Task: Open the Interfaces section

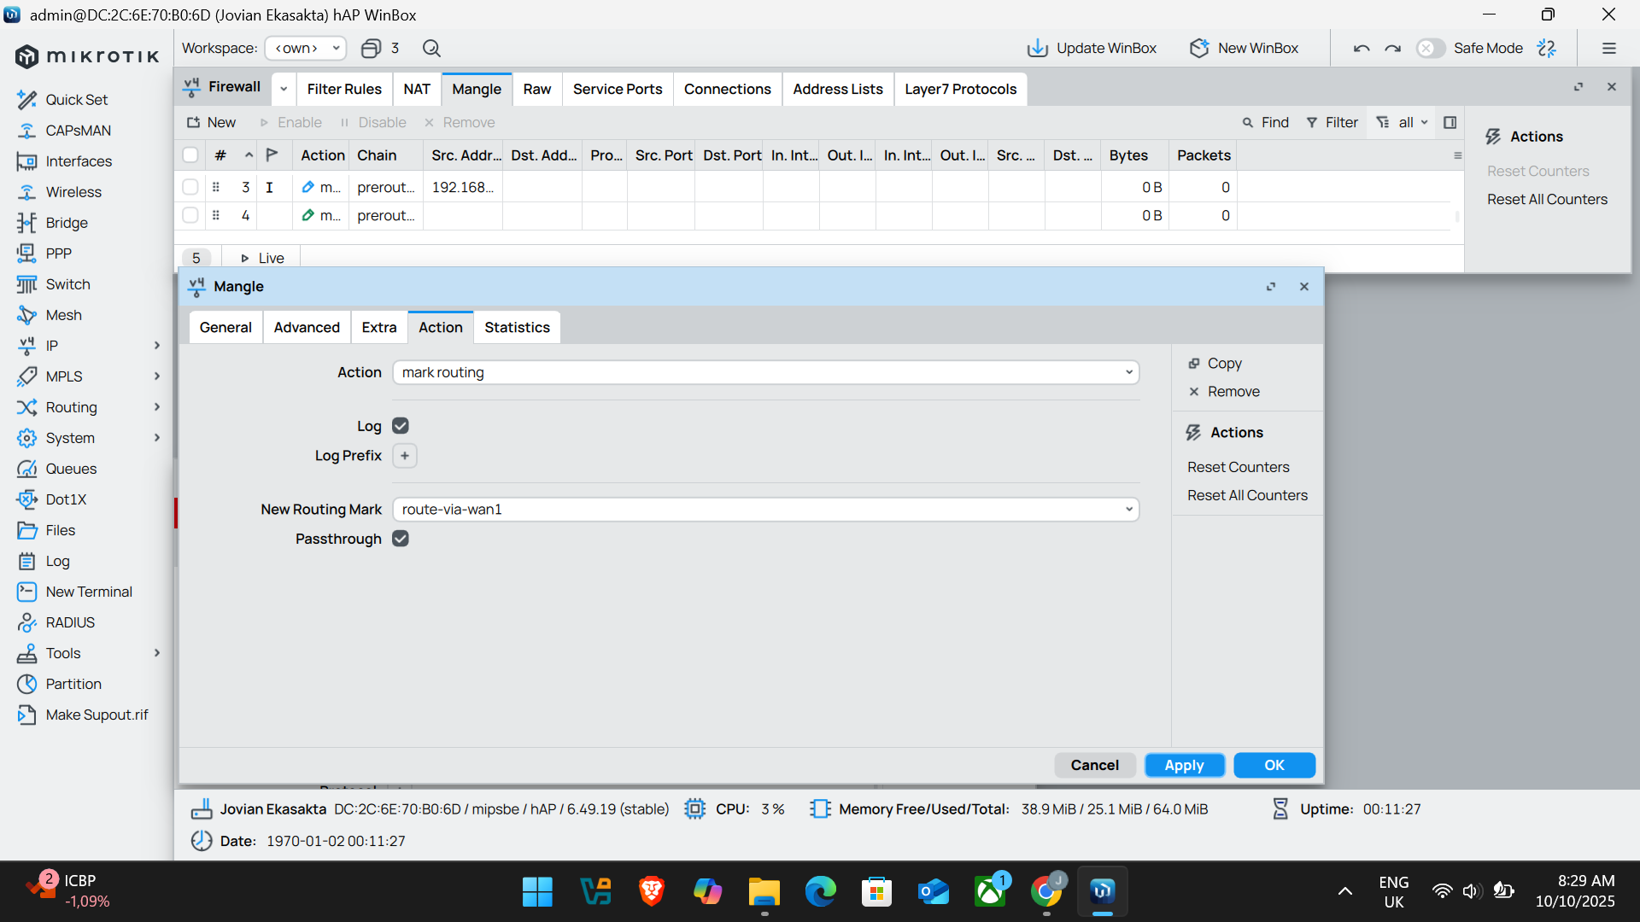Action: [79, 161]
